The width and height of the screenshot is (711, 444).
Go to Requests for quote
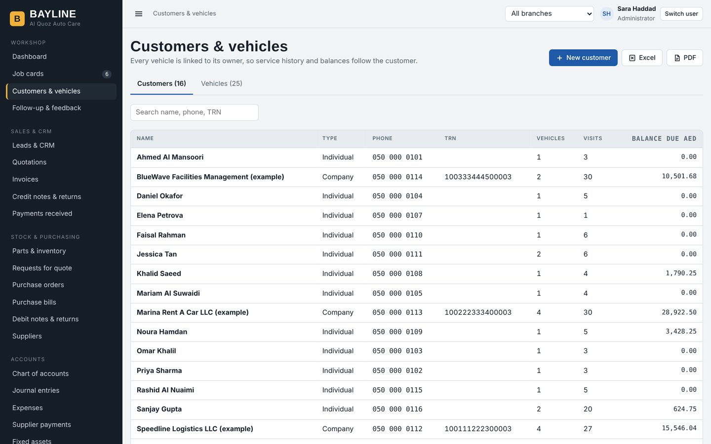[x=61, y=268]
